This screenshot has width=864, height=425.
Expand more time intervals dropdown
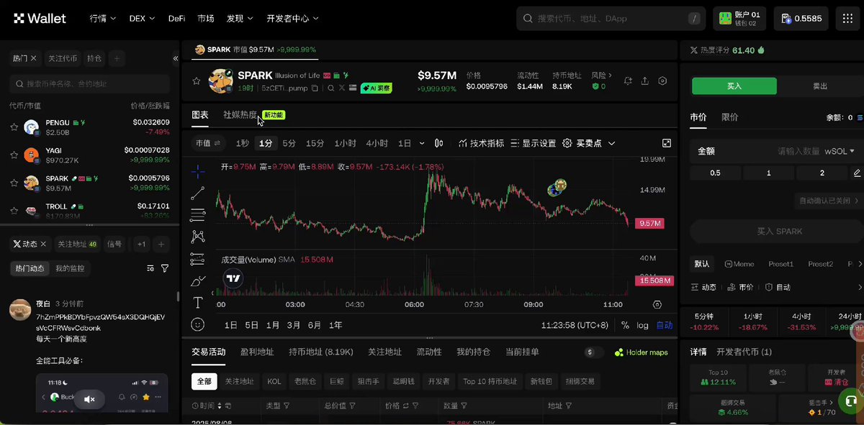(422, 143)
